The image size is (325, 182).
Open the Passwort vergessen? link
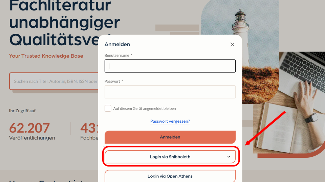point(170,121)
